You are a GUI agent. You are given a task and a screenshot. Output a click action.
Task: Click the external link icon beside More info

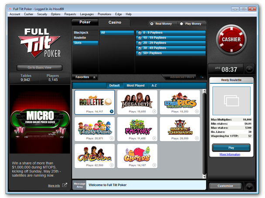point(65,185)
